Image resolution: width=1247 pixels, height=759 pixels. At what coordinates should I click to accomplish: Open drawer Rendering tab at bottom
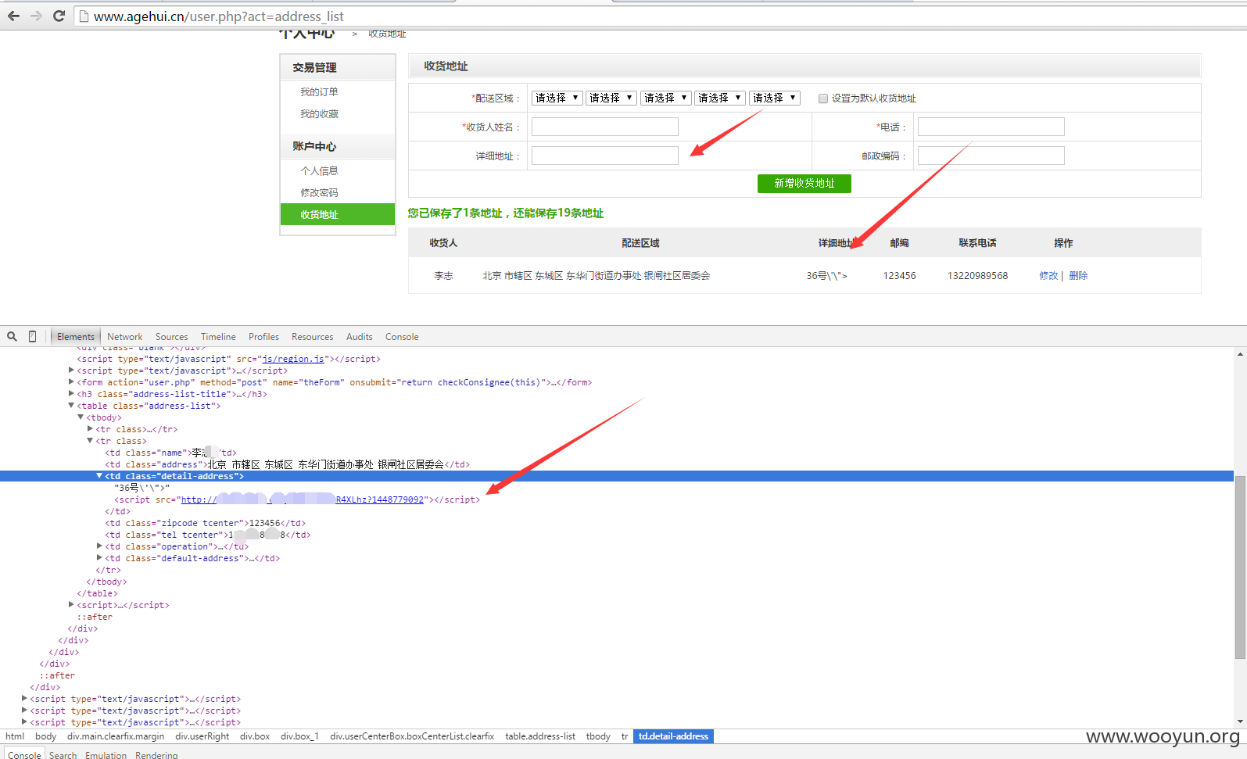(x=156, y=755)
